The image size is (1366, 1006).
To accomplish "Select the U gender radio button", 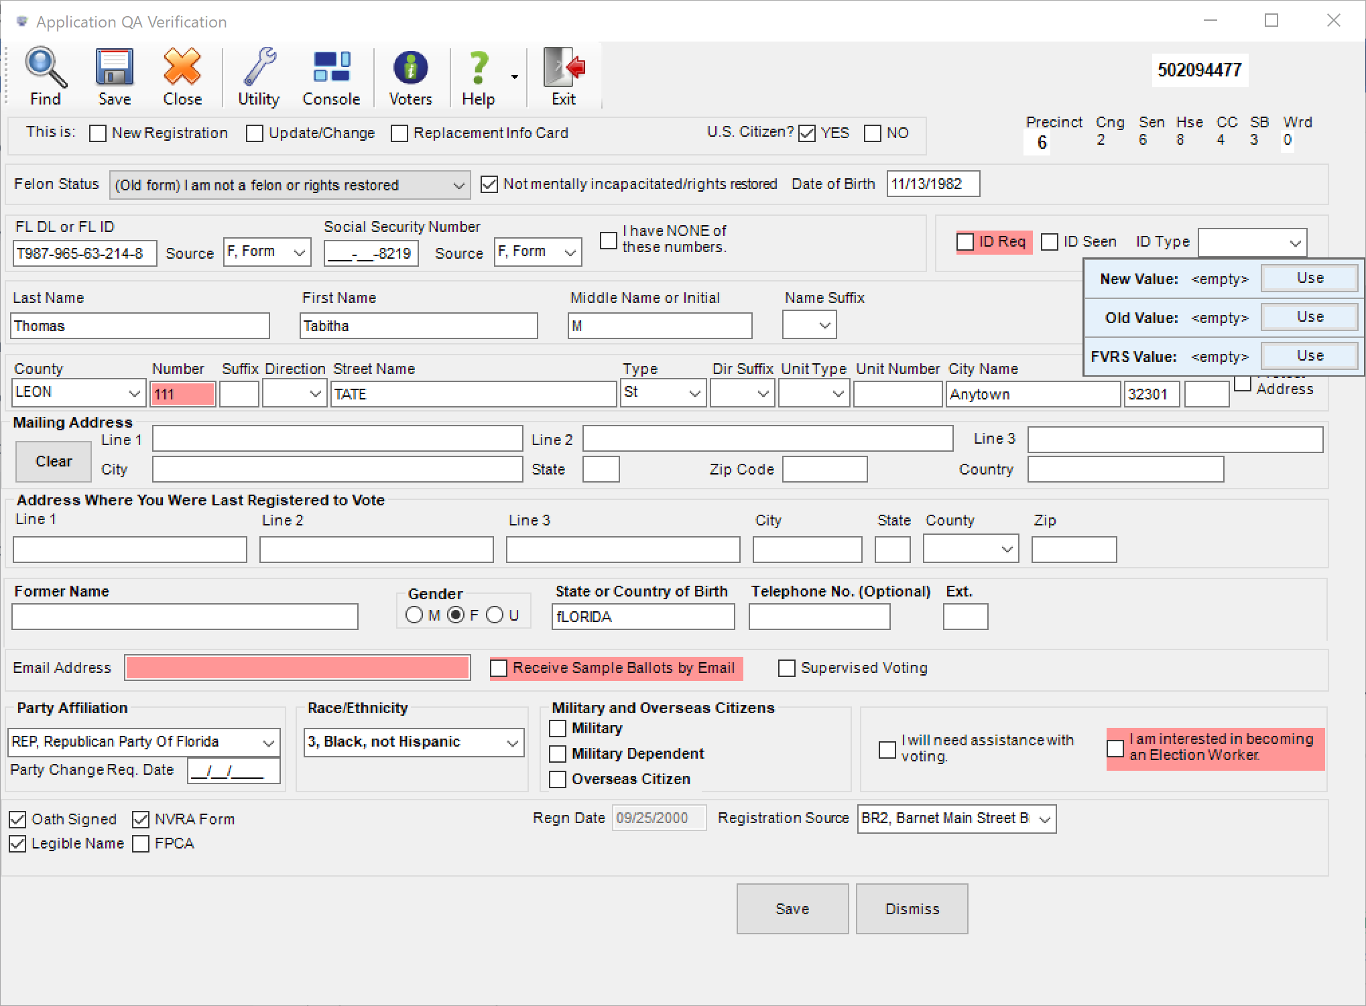I will (x=495, y=615).
